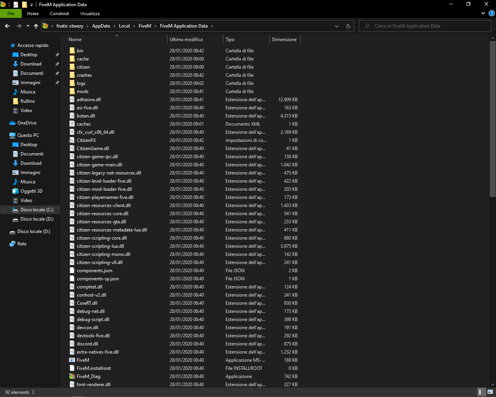Image resolution: width=496 pixels, height=397 pixels.
Task: Open Video under Questo PC
Action: pos(26,200)
